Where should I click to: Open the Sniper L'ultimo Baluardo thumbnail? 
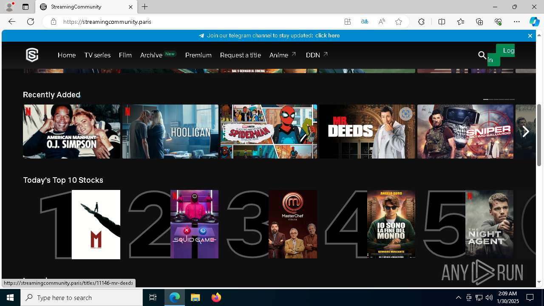pyautogui.click(x=465, y=131)
